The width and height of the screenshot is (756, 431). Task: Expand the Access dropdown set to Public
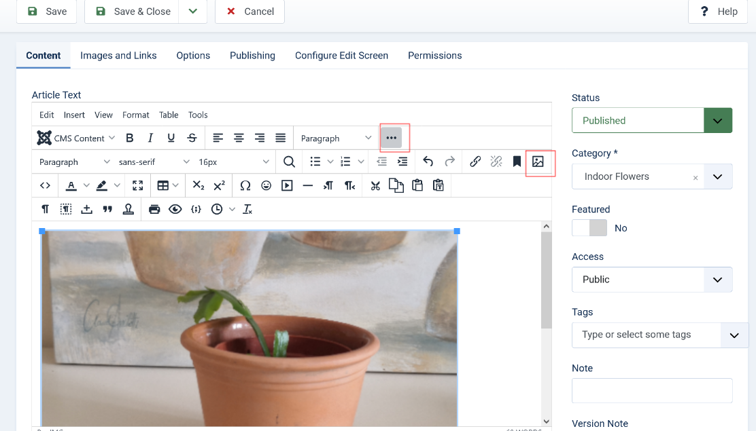(651, 280)
